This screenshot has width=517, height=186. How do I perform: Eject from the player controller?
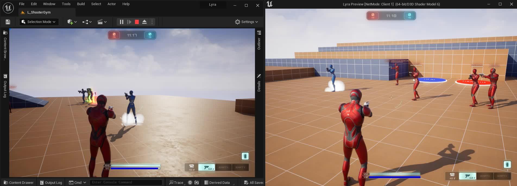point(144,22)
